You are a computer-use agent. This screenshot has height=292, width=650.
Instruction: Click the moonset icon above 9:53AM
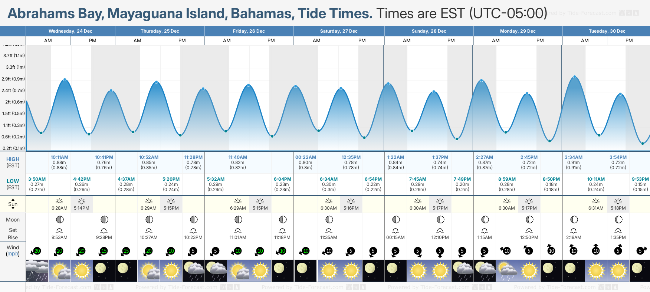59,230
